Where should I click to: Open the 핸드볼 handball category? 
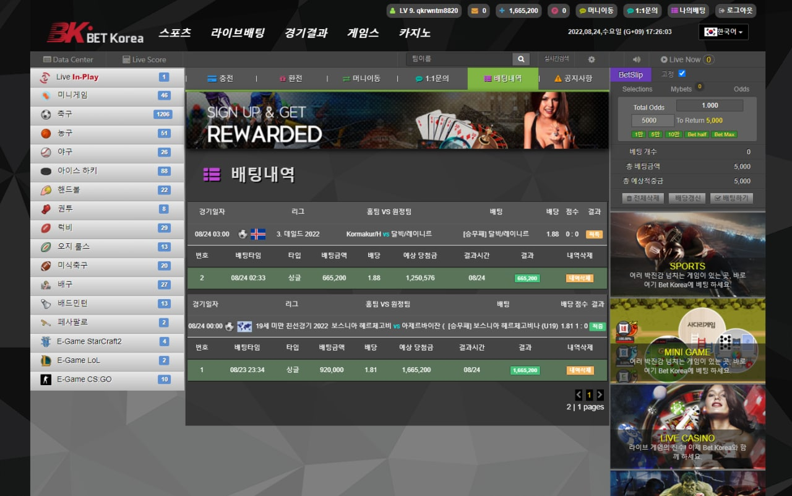click(x=107, y=190)
